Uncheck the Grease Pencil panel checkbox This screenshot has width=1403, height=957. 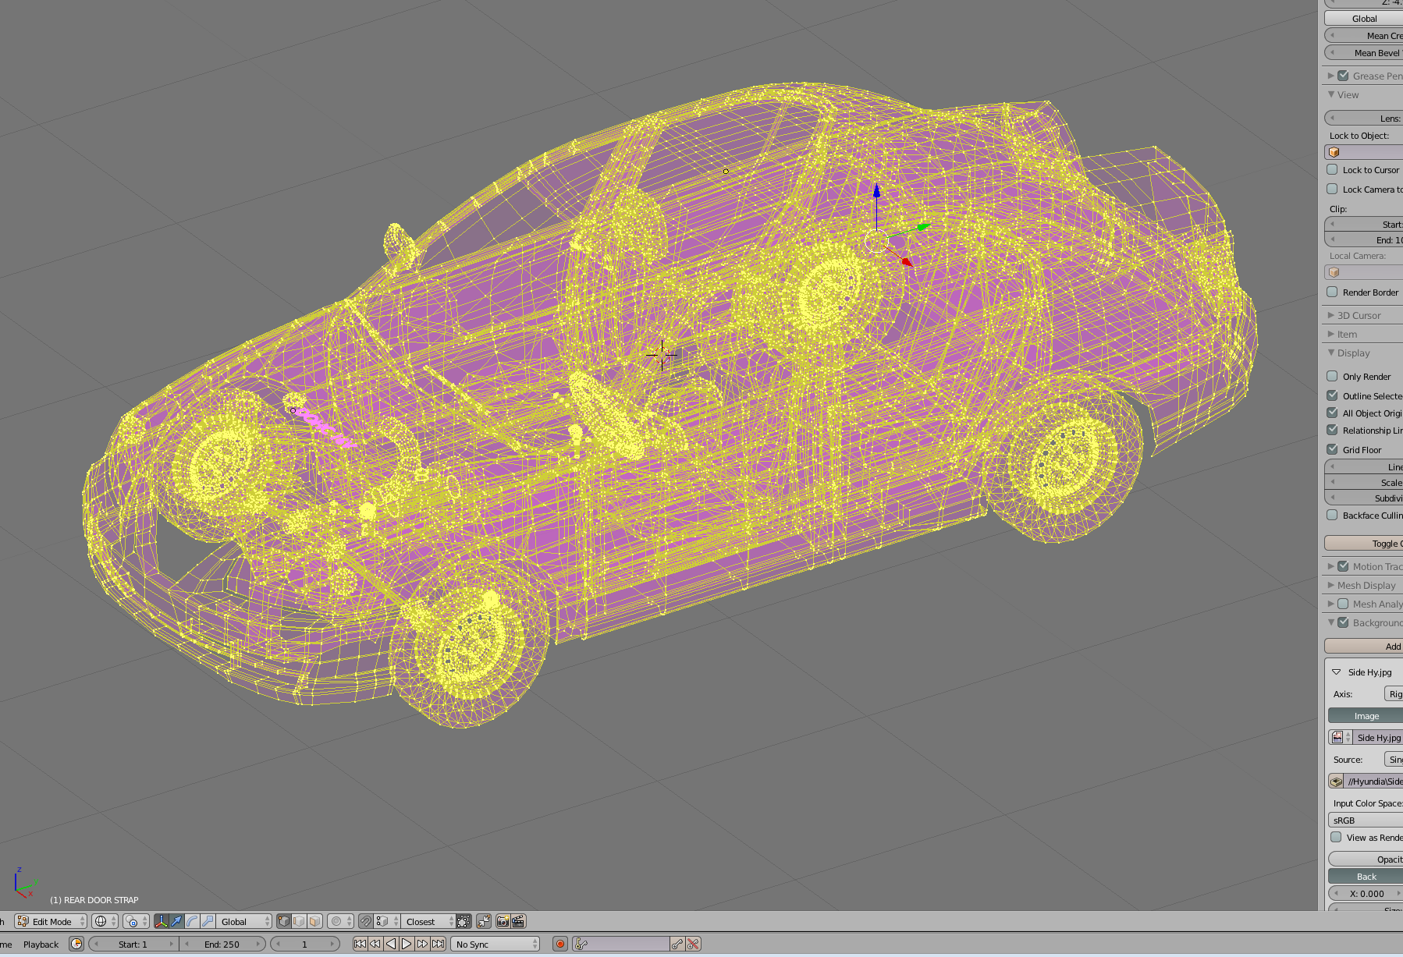click(1343, 76)
